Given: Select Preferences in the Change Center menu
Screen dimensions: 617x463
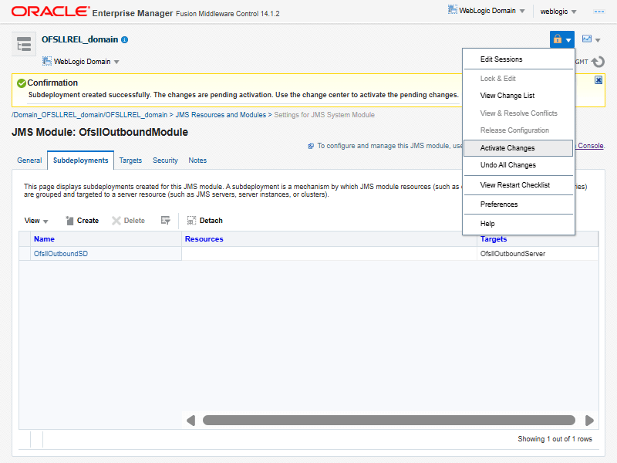Looking at the screenshot, I should (518, 204).
